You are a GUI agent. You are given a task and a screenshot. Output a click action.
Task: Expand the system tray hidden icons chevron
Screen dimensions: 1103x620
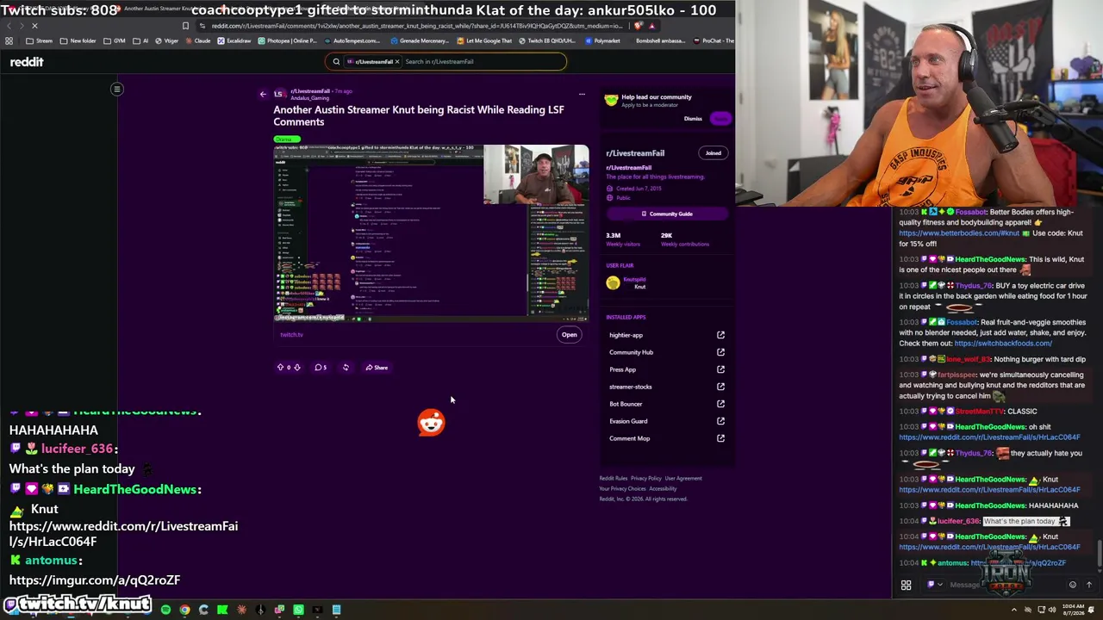1014,611
